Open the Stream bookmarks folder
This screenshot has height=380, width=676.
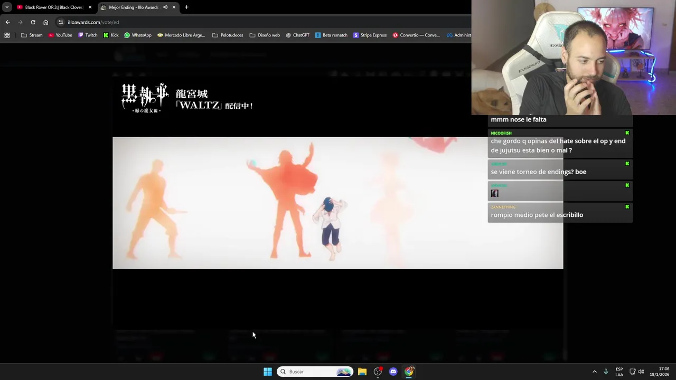pos(32,35)
